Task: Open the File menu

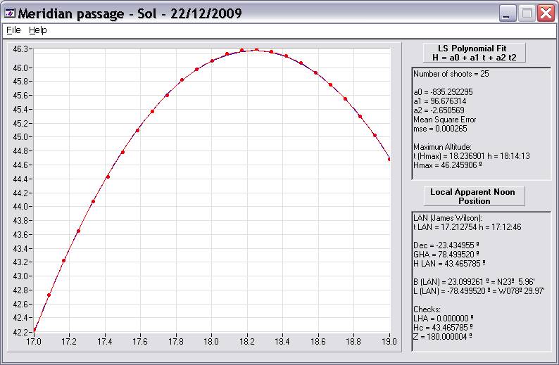Action: pyautogui.click(x=13, y=30)
